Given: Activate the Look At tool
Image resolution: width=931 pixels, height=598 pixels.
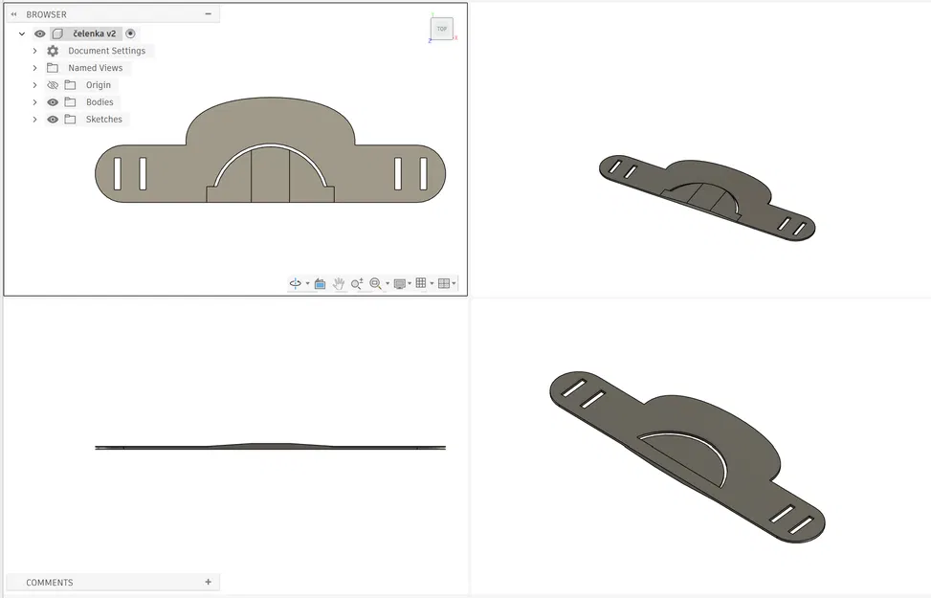Looking at the screenshot, I should 320,284.
